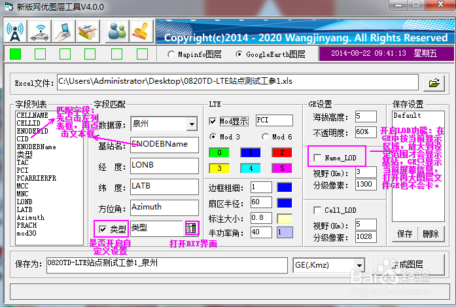Enable the Cell_LOD checkbox
The height and width of the screenshot is (307, 456).
click(x=317, y=210)
